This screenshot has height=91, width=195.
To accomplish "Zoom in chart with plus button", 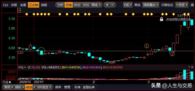I will (x=107, y=5).
